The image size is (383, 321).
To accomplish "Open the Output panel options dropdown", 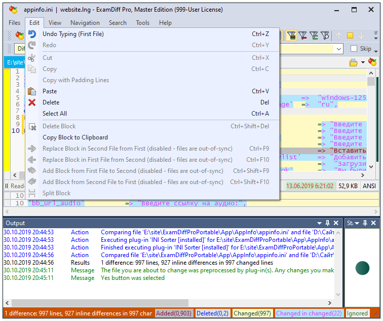I will [x=319, y=223].
